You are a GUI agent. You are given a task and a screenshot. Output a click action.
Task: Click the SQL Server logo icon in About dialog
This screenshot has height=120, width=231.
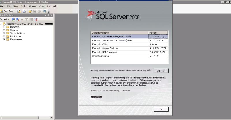91,15
